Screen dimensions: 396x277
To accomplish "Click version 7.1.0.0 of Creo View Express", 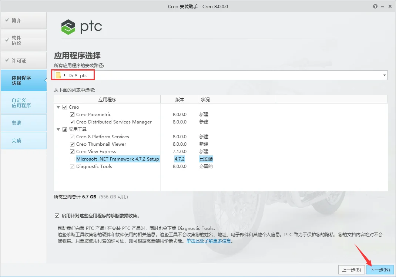I will click(x=179, y=152).
